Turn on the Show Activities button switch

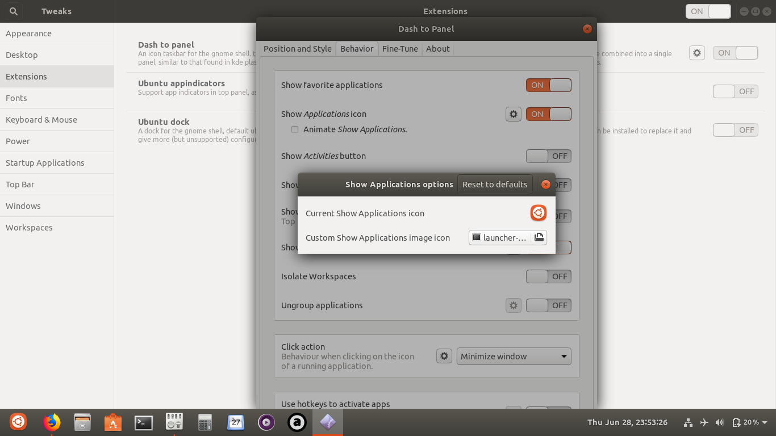(x=548, y=156)
